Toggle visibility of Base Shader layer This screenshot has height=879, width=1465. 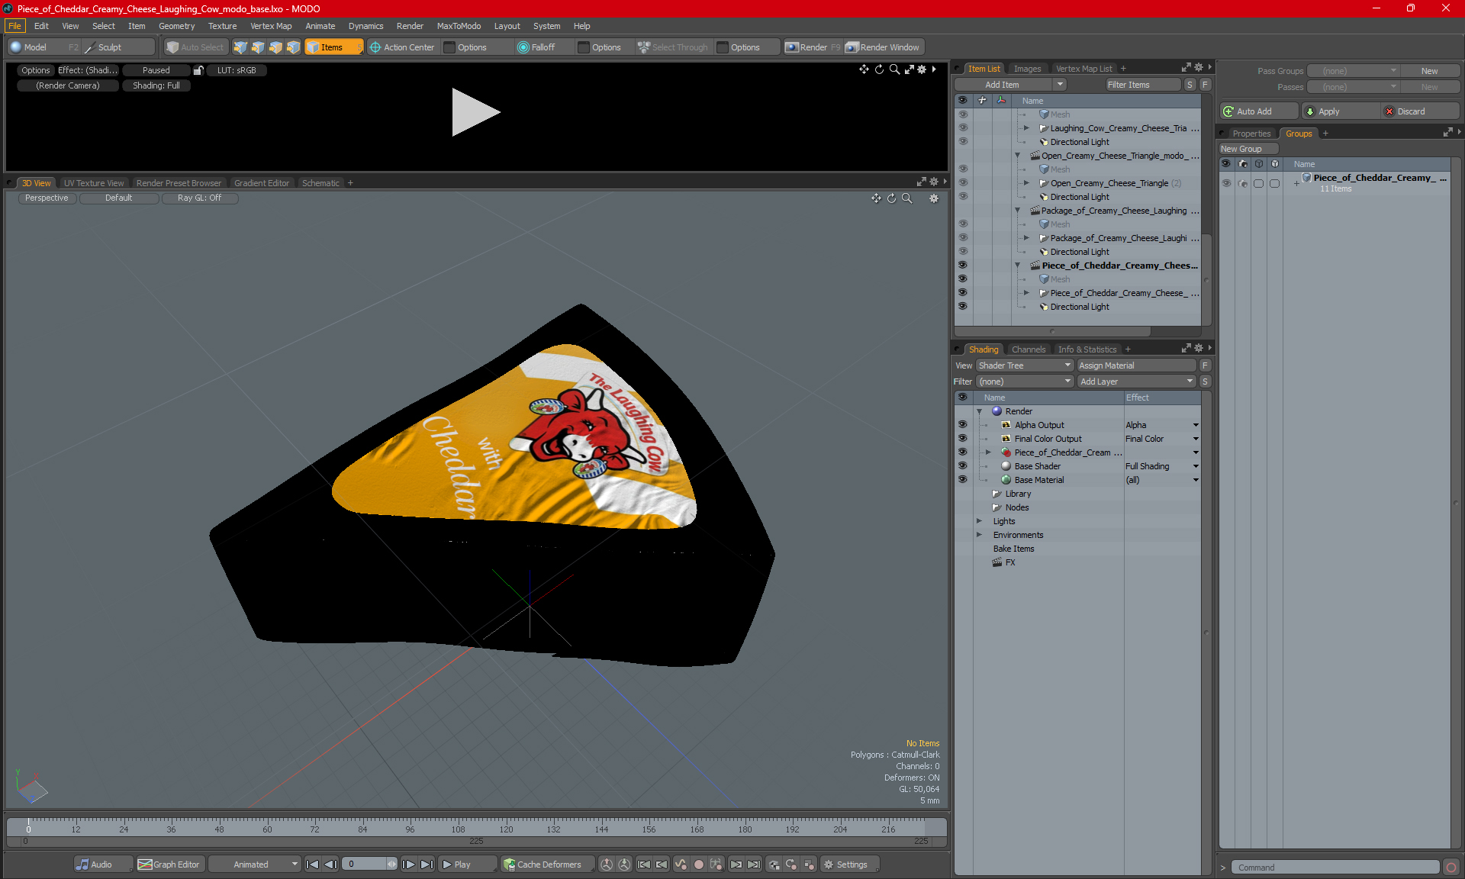tap(962, 466)
